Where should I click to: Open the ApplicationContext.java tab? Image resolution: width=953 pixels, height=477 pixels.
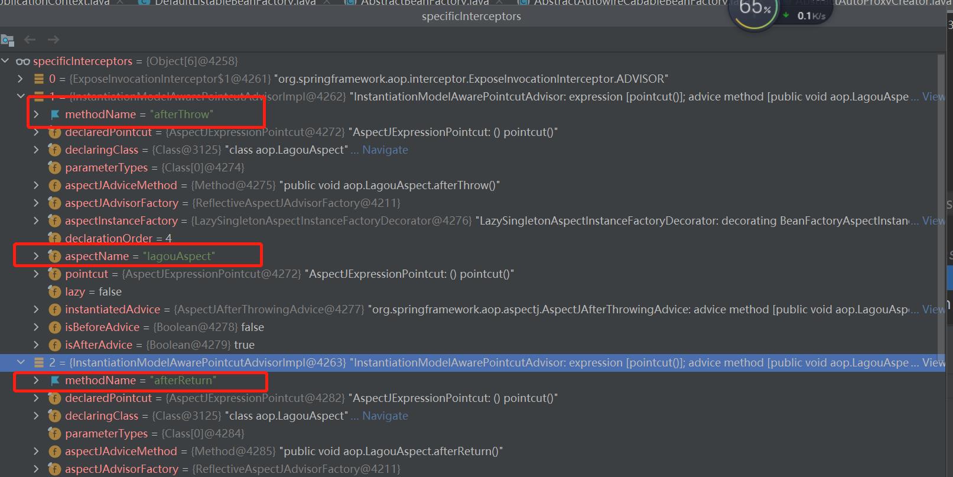pos(59,3)
